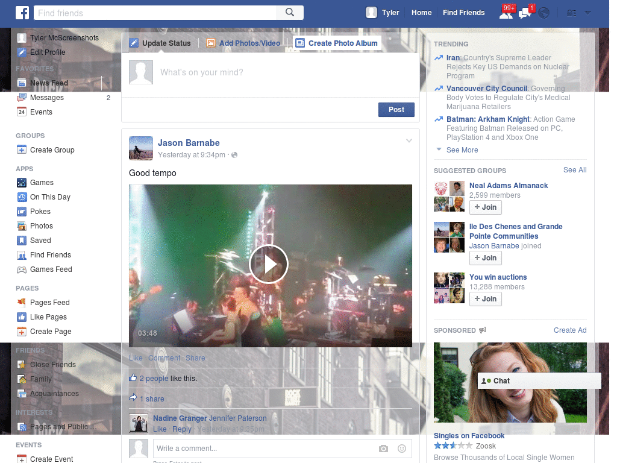Attach photo with comment camera icon
Image resolution: width=617 pixels, height=463 pixels.
(383, 449)
